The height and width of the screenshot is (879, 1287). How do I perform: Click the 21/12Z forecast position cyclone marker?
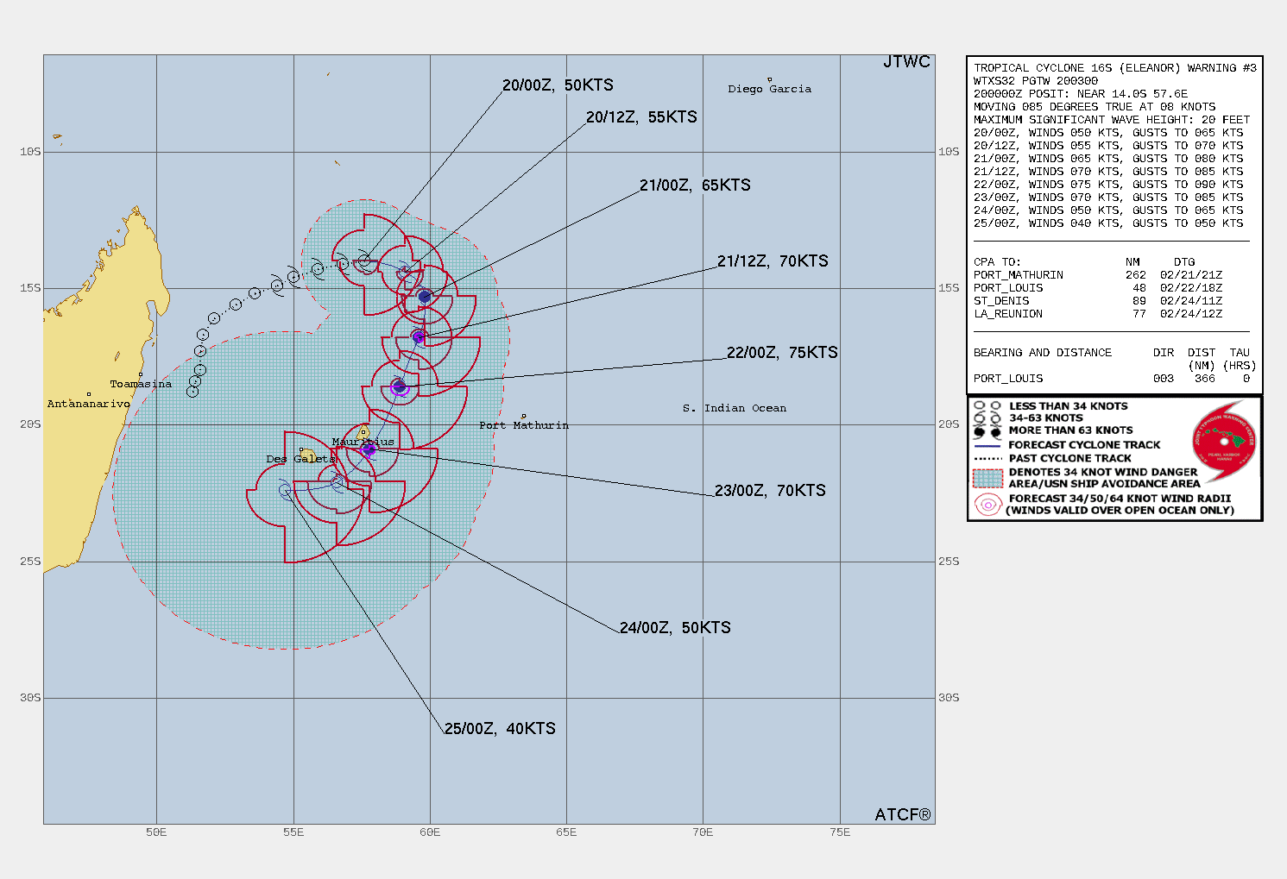419,336
